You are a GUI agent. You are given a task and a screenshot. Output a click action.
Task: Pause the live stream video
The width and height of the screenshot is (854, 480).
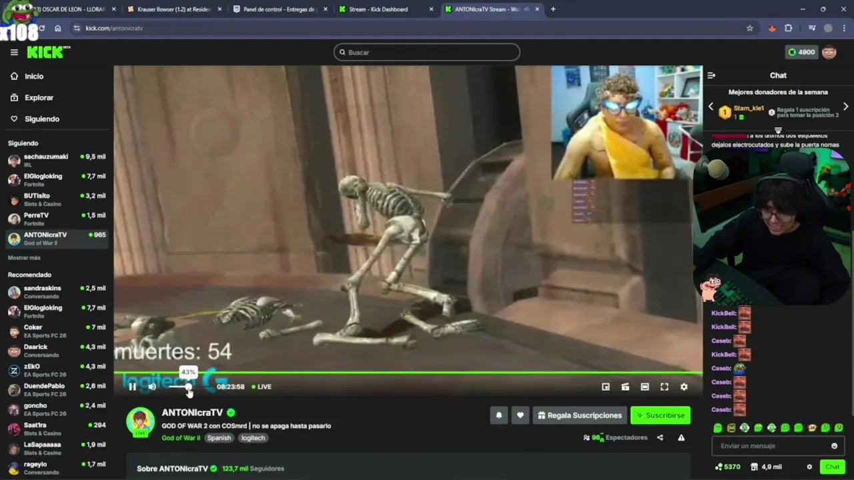[x=132, y=387]
